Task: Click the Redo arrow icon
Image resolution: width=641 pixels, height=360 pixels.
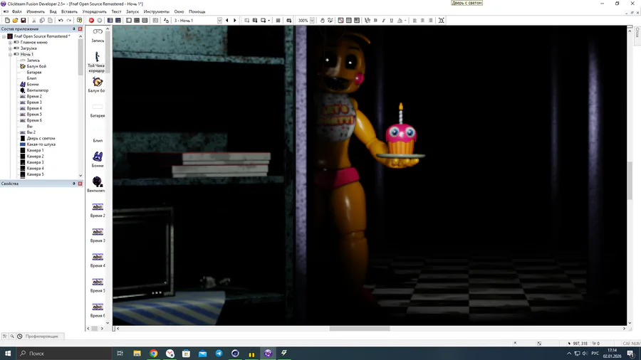Action: 68,21
